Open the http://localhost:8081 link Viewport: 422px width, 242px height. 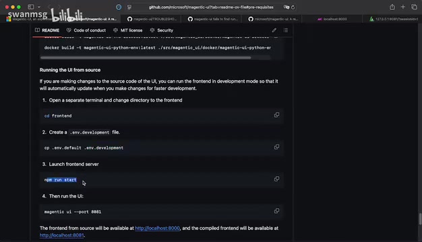coord(61,235)
